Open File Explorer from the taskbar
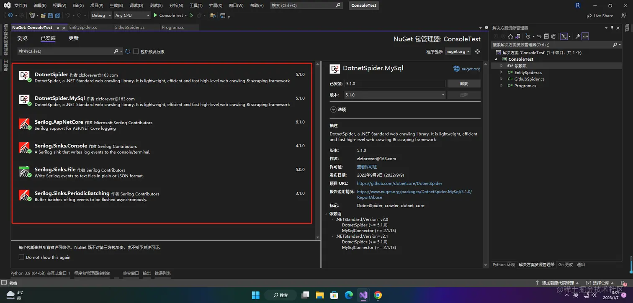633x303 pixels. point(319,295)
